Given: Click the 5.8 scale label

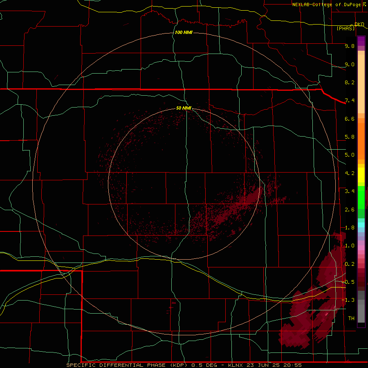Looking at the screenshot, I should click(x=350, y=137).
